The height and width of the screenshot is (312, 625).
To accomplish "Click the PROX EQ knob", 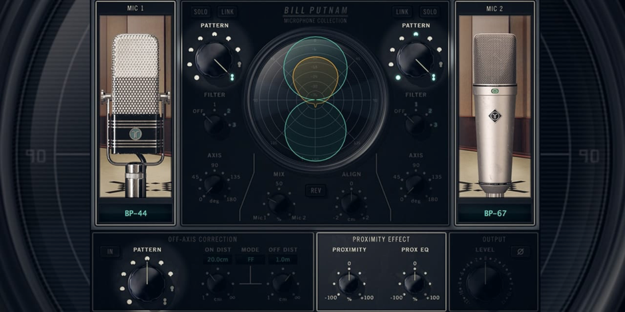I will [414, 283].
